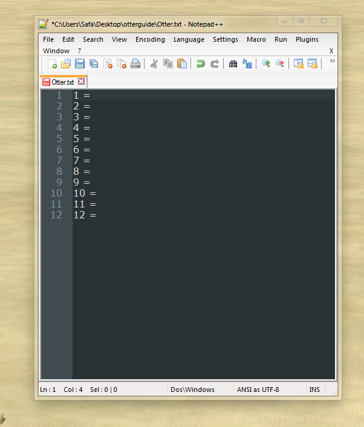Click the Close All toolbar icon
364x427 pixels.
(122, 64)
